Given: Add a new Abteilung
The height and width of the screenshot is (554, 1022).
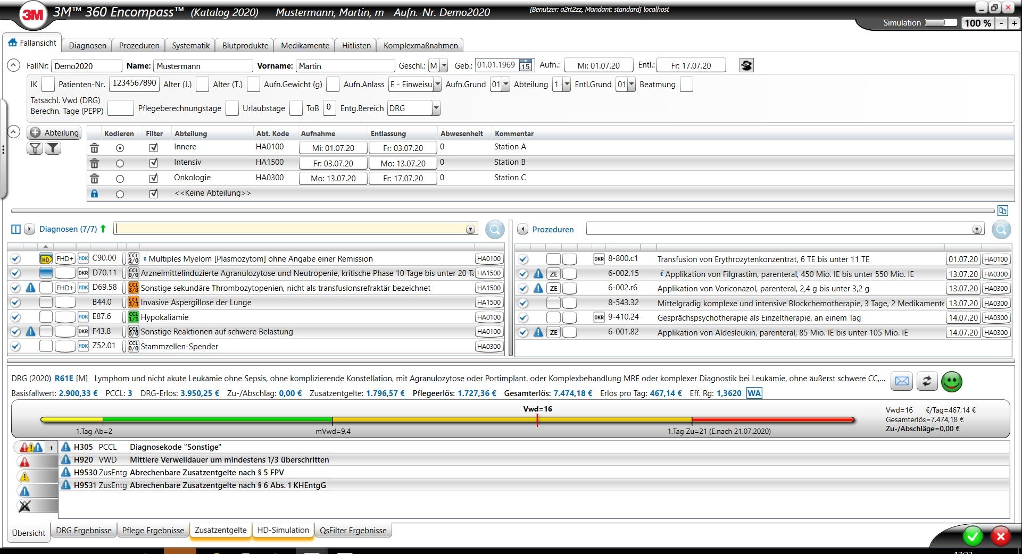Looking at the screenshot, I should pos(54,133).
